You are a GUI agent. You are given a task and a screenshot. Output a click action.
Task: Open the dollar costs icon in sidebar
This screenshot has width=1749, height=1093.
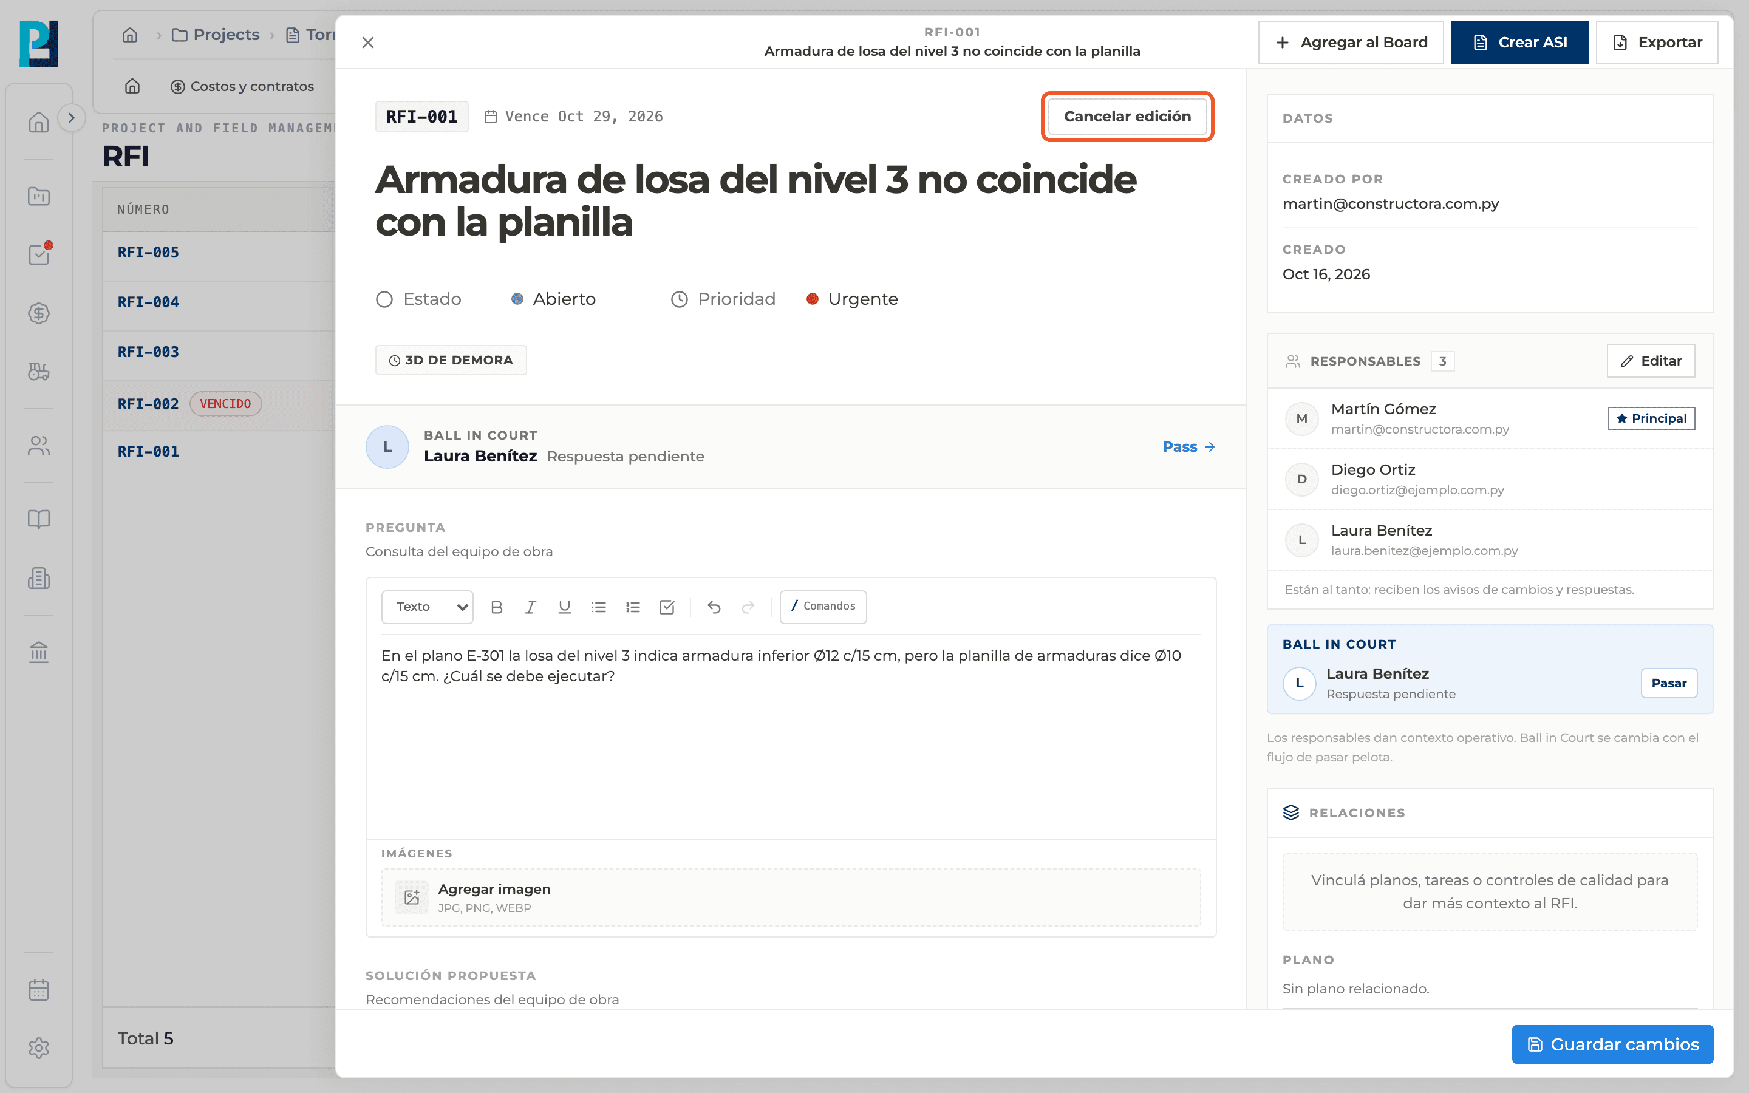39,313
